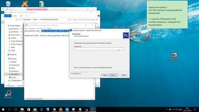
Task: Open File Explorer from the taskbar
Action: 22,109
